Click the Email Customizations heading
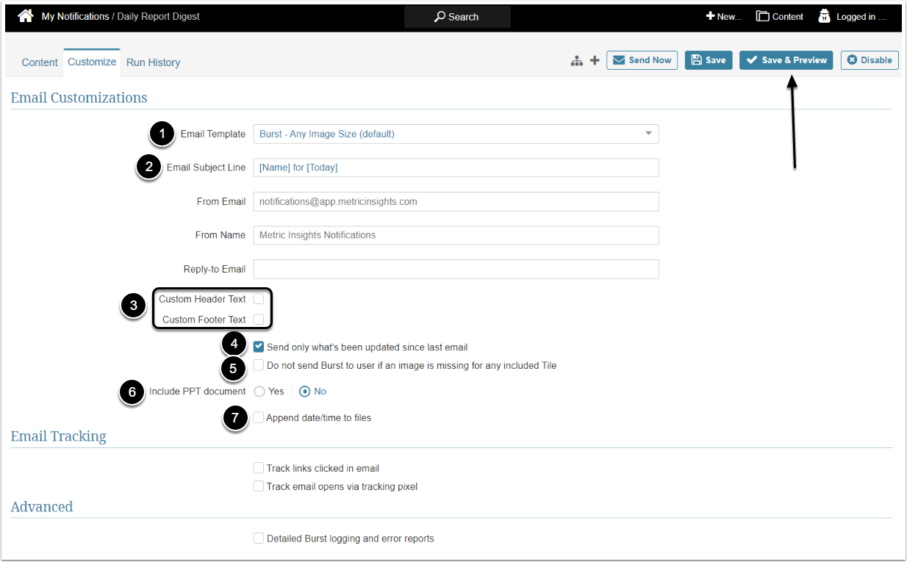 pos(79,98)
